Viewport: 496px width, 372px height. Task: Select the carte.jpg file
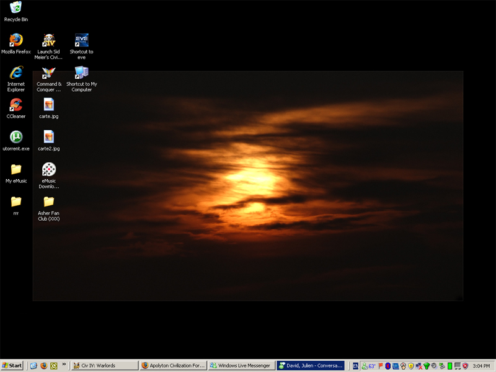coord(48,105)
